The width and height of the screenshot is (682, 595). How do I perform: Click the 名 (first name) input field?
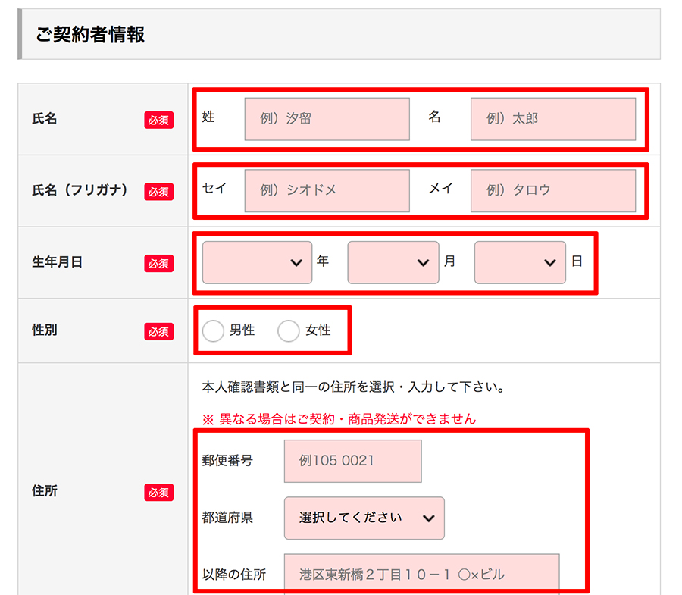[x=552, y=119]
